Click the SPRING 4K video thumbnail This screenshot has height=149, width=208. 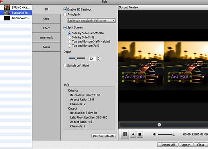pyautogui.click(x=7, y=7)
